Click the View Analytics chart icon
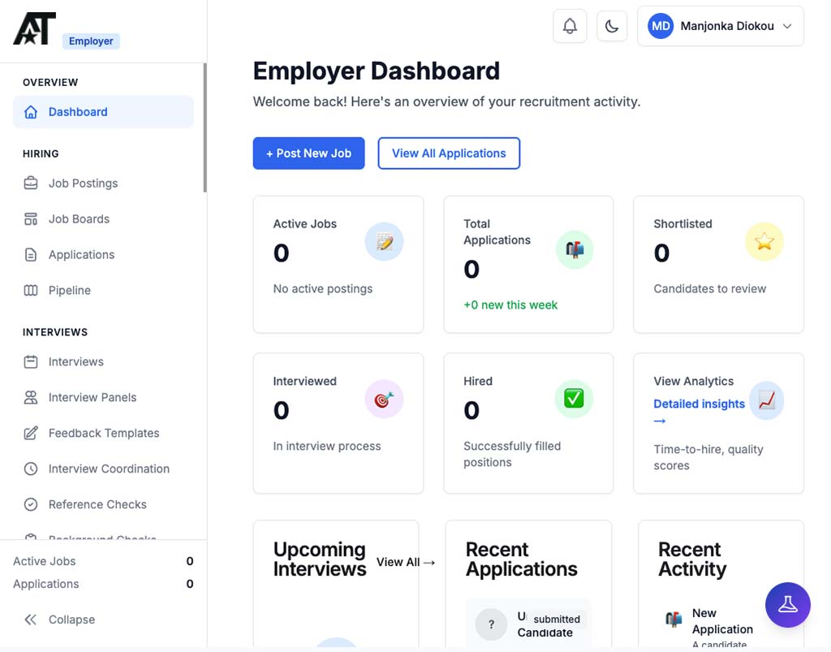Screen dimensions: 831x652 (766, 400)
